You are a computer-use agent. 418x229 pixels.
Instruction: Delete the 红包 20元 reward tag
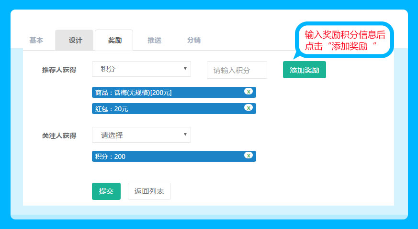click(x=248, y=107)
